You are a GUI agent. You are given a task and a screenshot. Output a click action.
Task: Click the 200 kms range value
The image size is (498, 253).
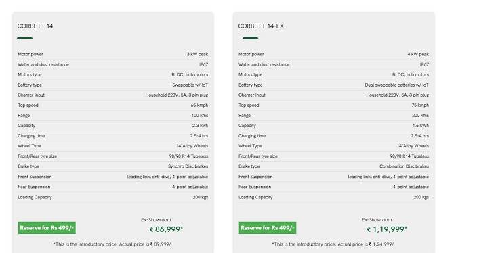pyautogui.click(x=421, y=116)
